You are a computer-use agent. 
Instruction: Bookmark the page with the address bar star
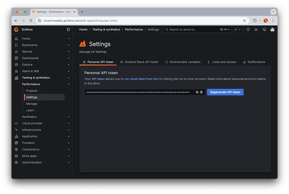coord(244,20)
